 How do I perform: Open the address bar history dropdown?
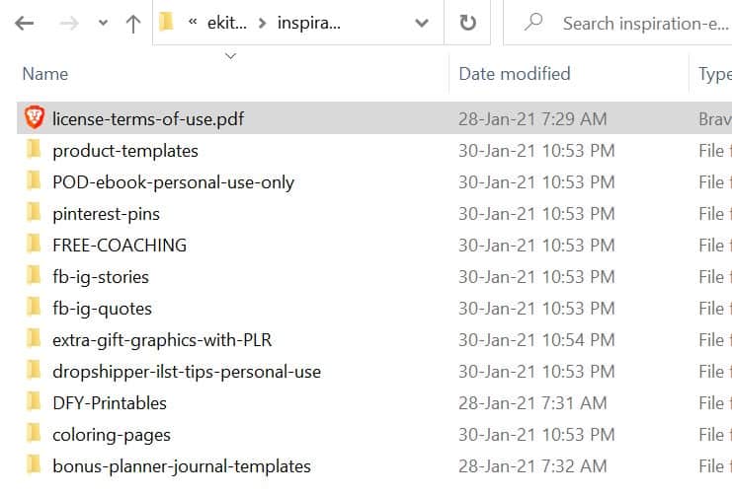(x=422, y=23)
